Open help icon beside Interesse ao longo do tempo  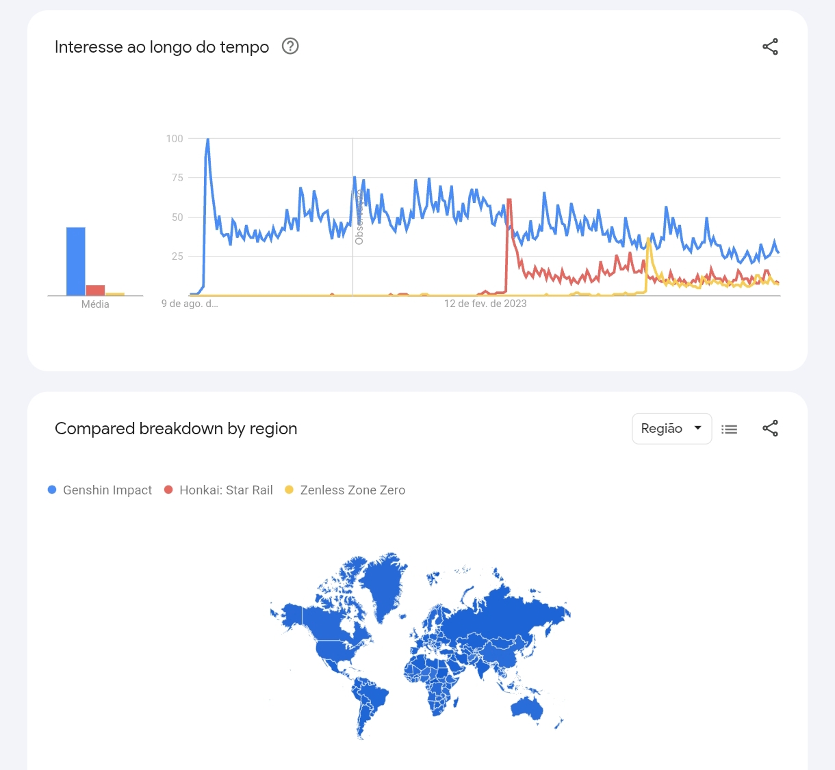290,47
